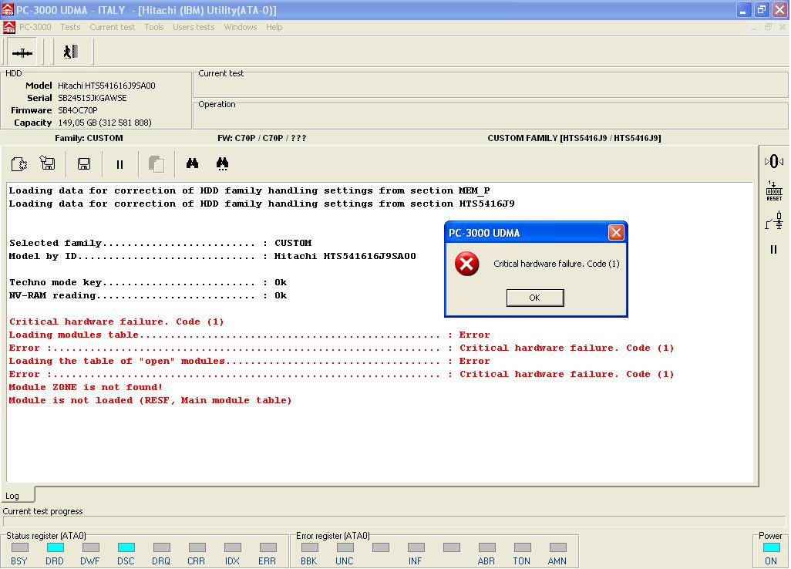The image size is (791, 569).
Task: Click the INF error register indicator
Action: click(x=416, y=547)
